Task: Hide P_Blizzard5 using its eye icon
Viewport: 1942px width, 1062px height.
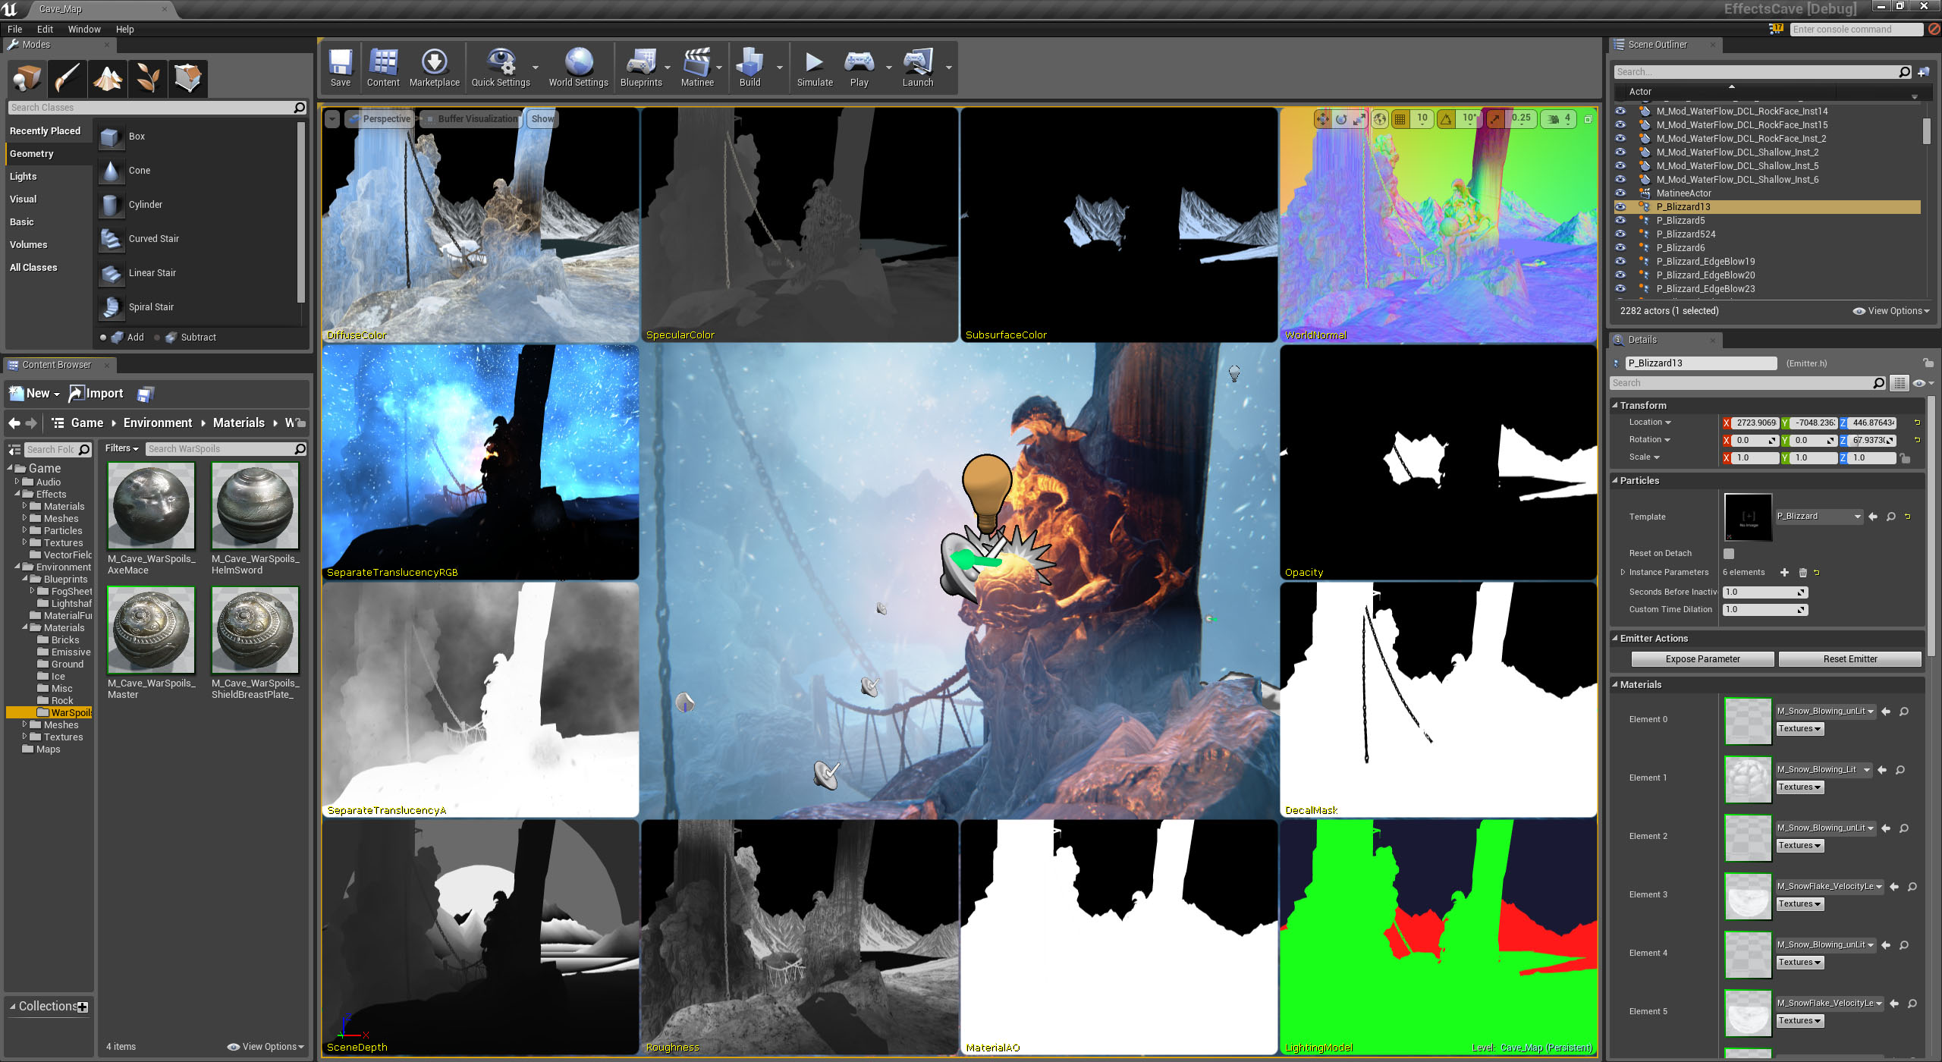Action: click(1620, 220)
